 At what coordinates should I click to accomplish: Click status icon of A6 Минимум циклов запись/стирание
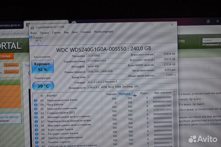pyautogui.click(x=36, y=118)
